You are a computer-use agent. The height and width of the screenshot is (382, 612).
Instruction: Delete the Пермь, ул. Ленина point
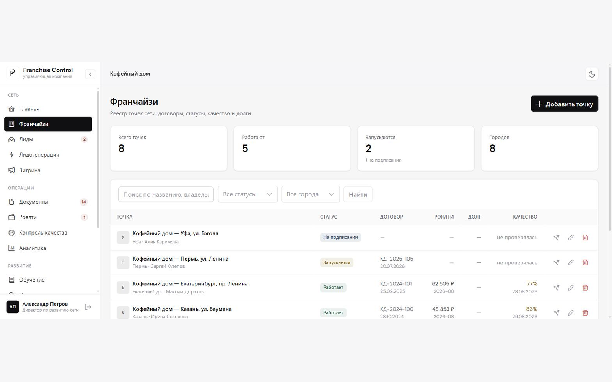(x=585, y=262)
